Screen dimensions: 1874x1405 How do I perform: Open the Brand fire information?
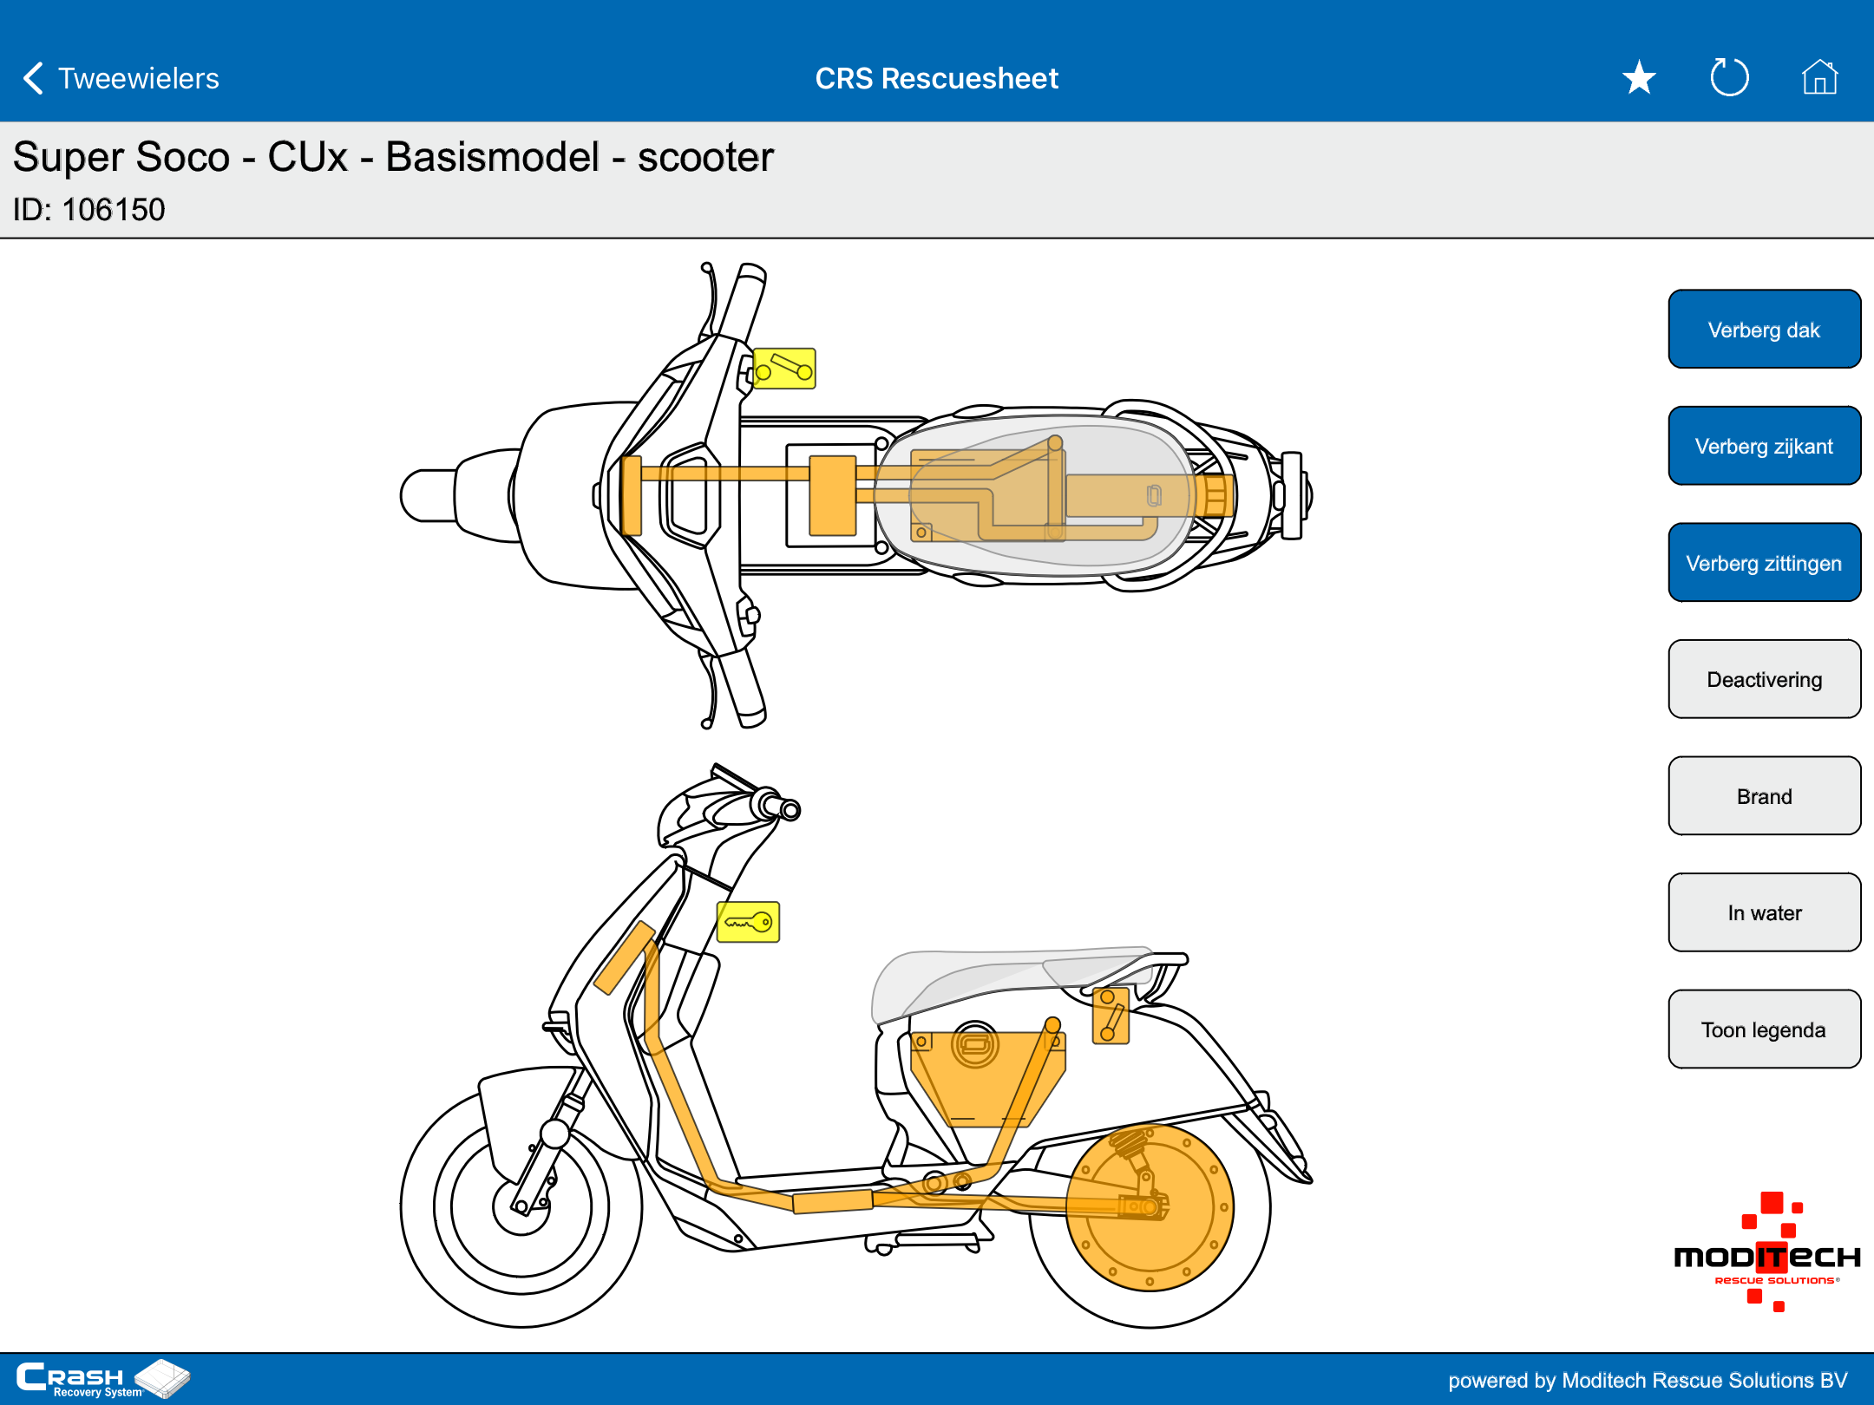point(1764,796)
